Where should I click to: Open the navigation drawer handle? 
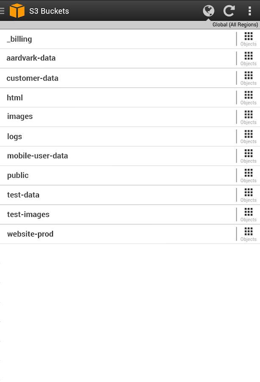[x=3, y=11]
